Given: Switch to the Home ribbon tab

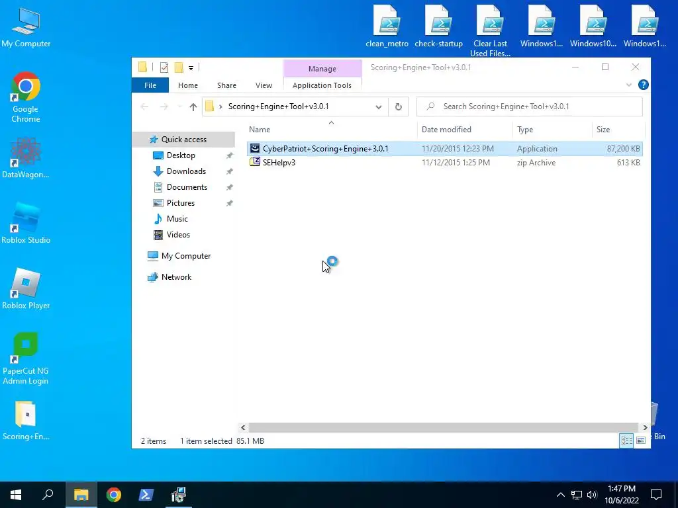Looking at the screenshot, I should [x=187, y=85].
